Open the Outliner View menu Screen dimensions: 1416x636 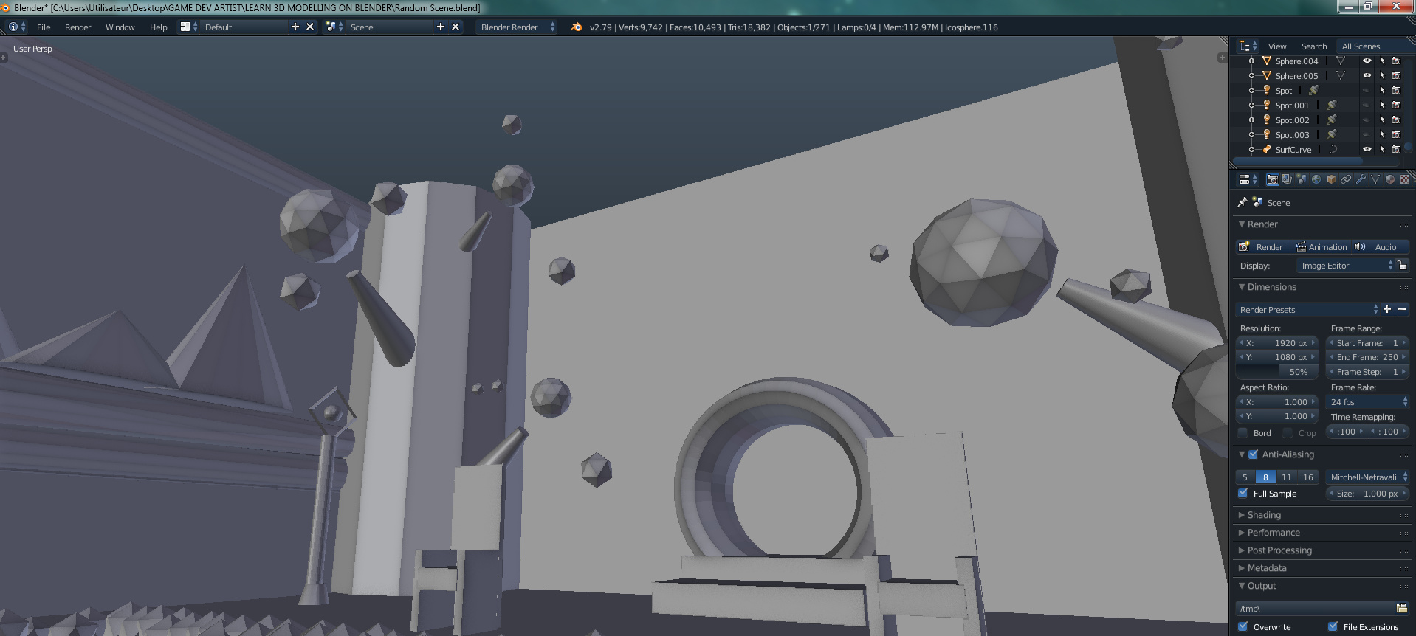pos(1277,46)
